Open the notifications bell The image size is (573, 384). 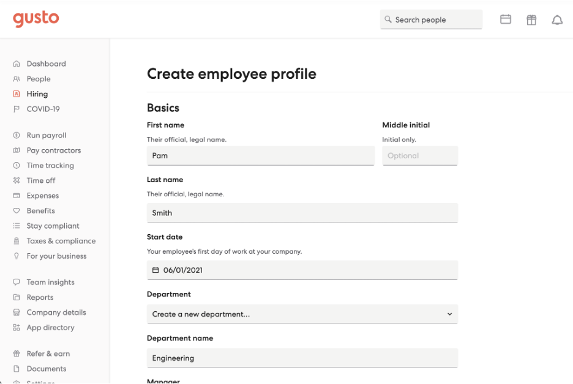[x=557, y=20]
